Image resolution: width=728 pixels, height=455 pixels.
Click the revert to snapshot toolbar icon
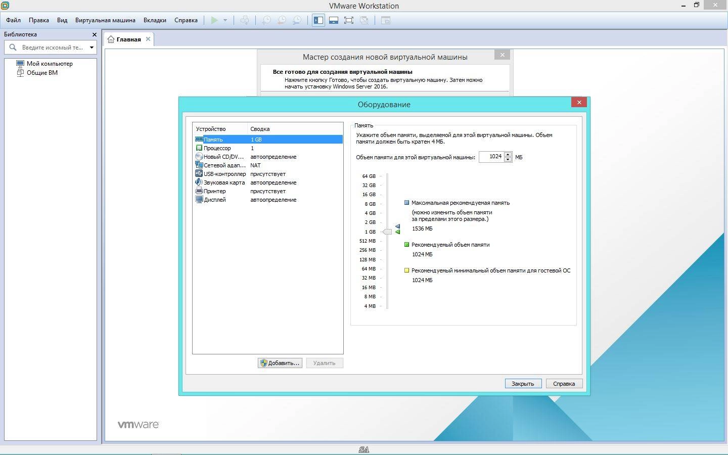coord(282,20)
